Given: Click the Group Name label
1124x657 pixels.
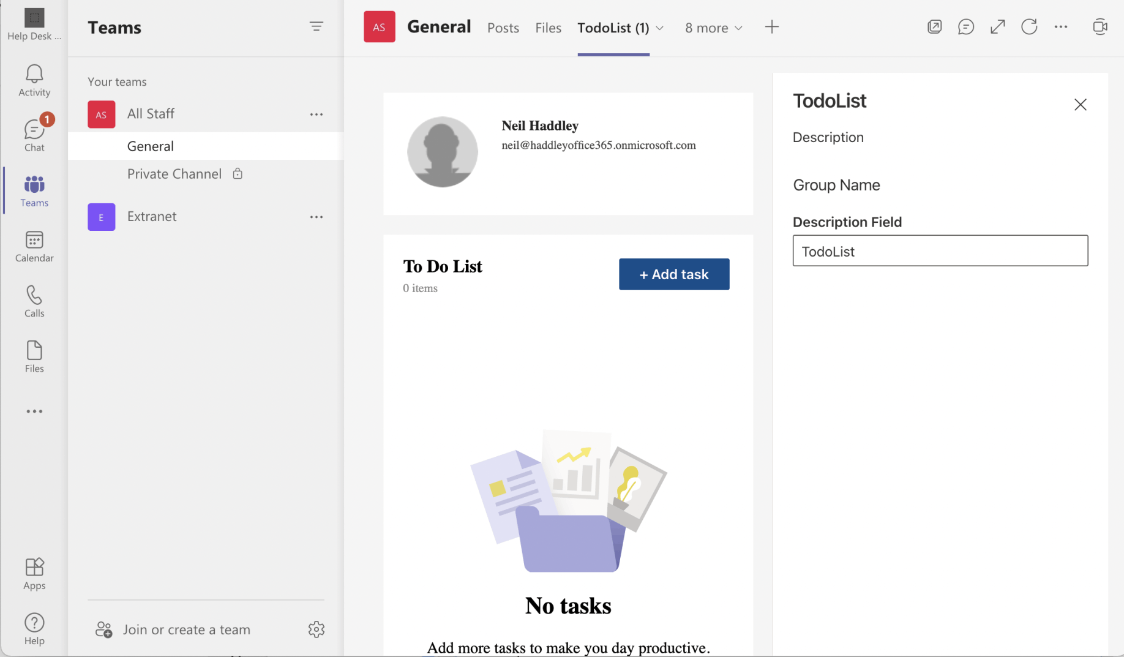Looking at the screenshot, I should click(836, 185).
